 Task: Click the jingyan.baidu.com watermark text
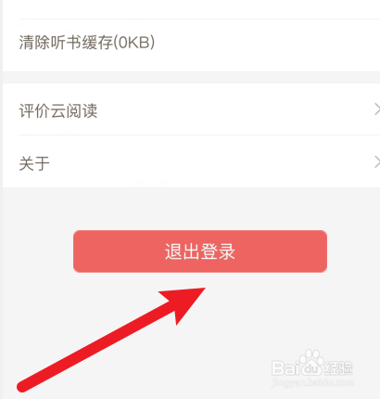click(x=312, y=382)
